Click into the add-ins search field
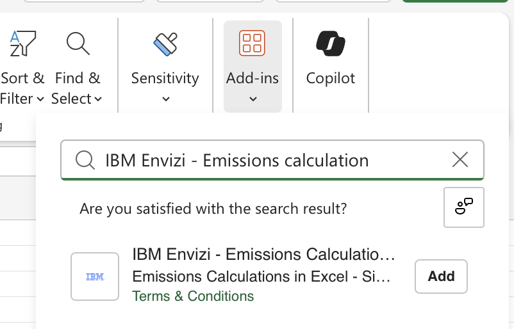 269,160
